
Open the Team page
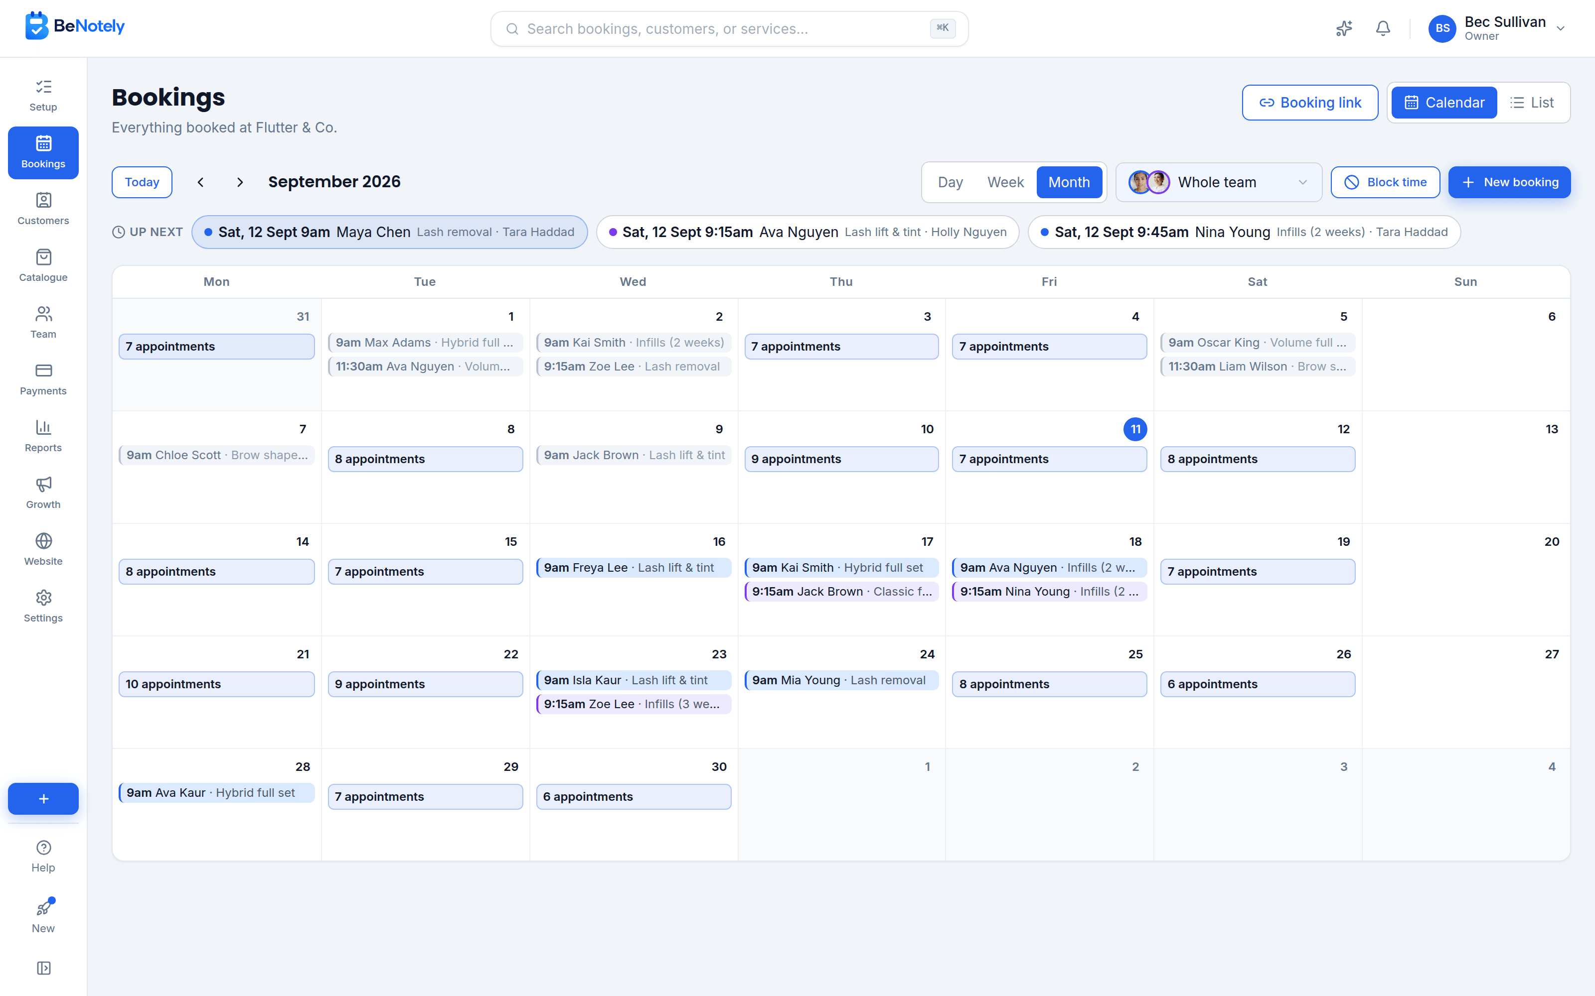pyautogui.click(x=43, y=323)
